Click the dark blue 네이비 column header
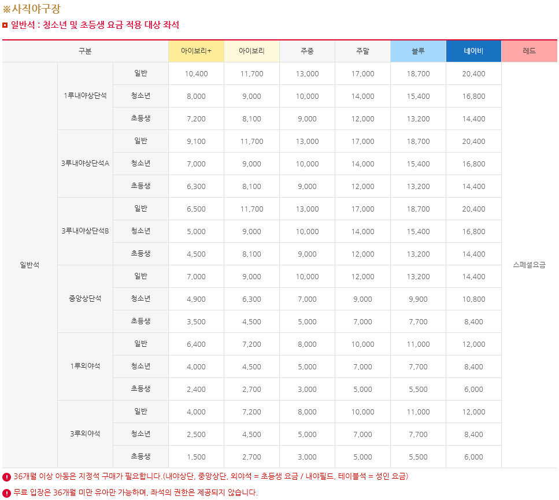Image resolution: width=559 pixels, height=500 pixels. 473,51
